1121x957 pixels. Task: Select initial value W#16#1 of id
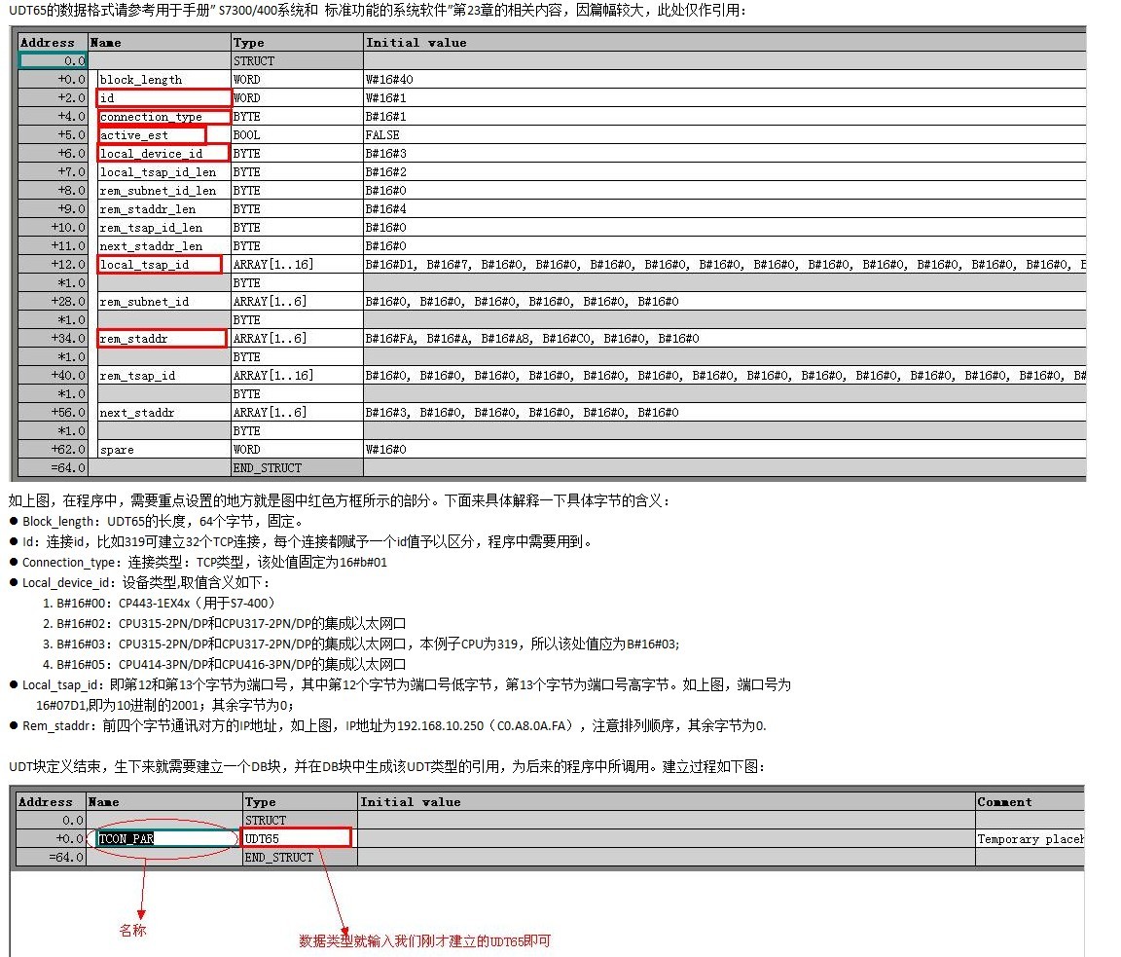pyautogui.click(x=724, y=98)
